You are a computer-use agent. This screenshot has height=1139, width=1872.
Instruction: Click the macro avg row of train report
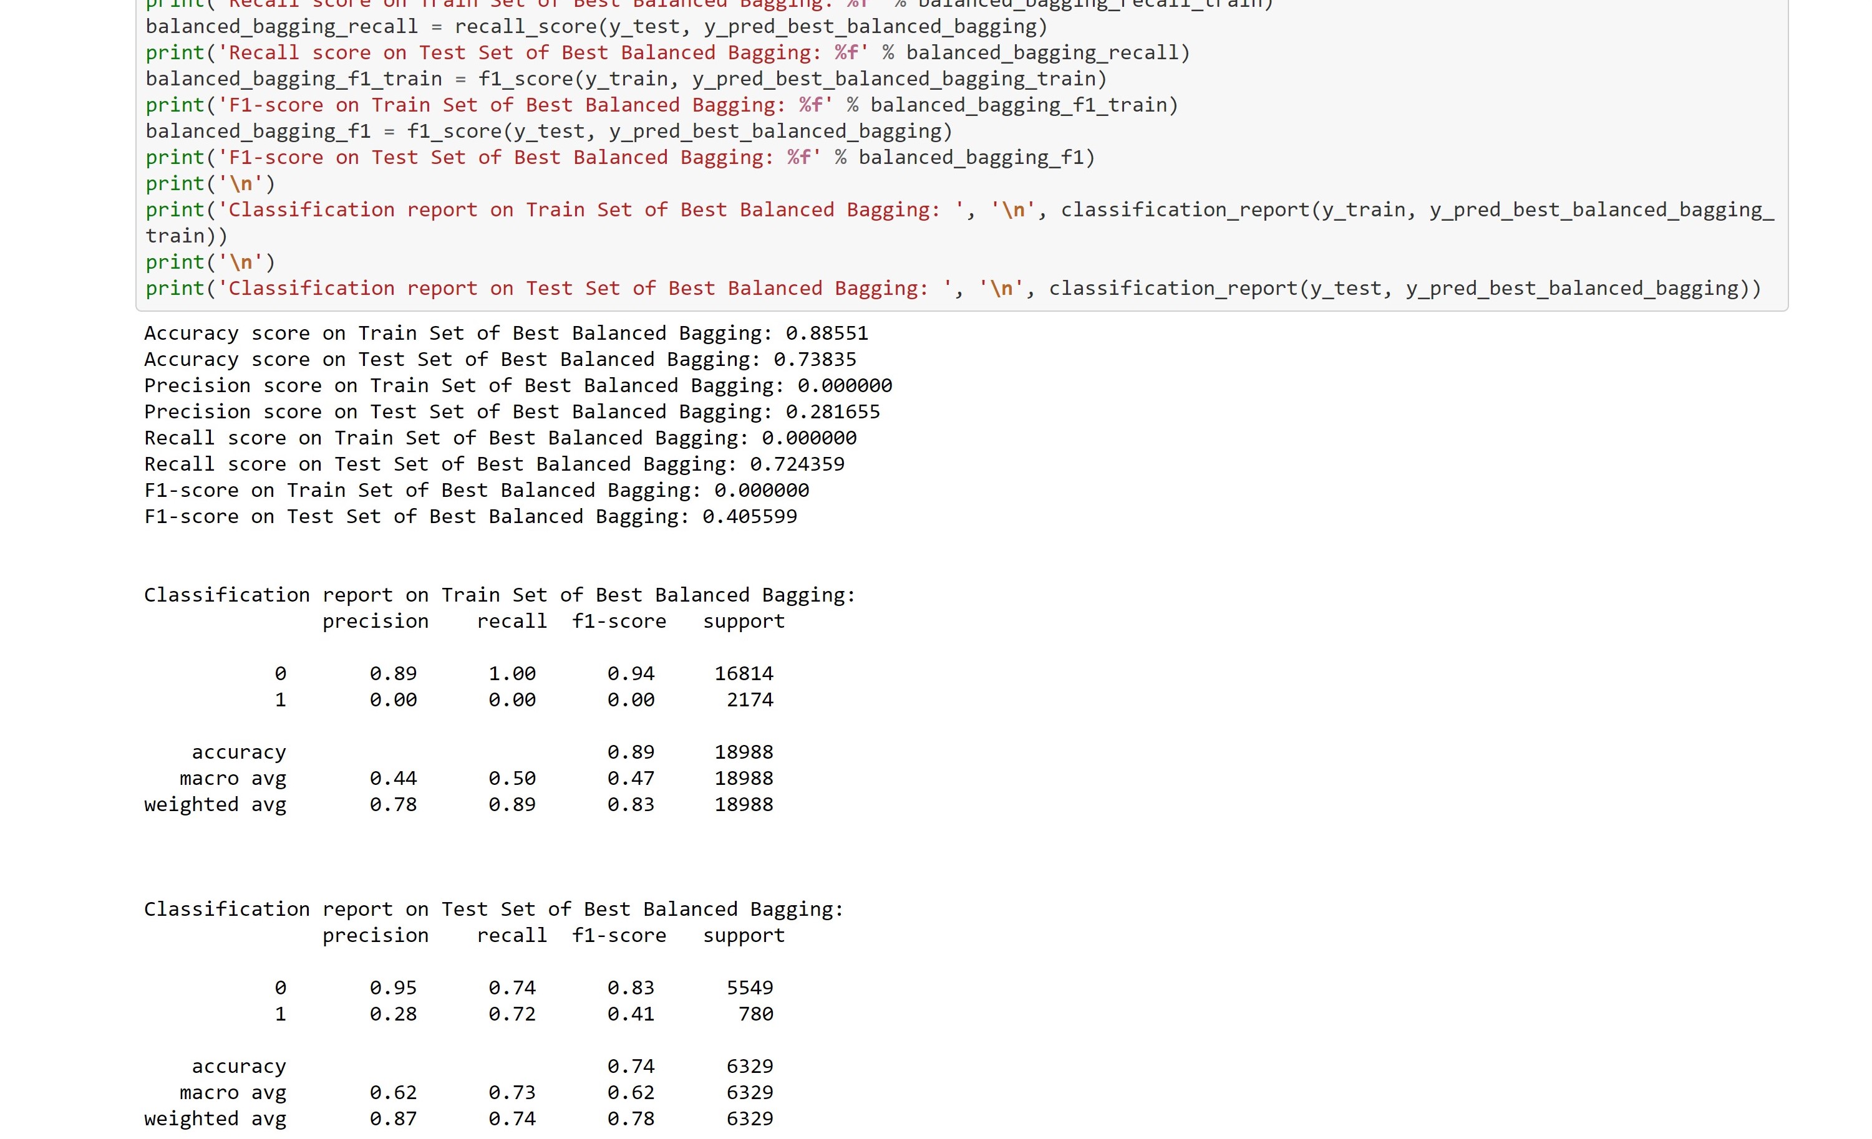click(471, 777)
